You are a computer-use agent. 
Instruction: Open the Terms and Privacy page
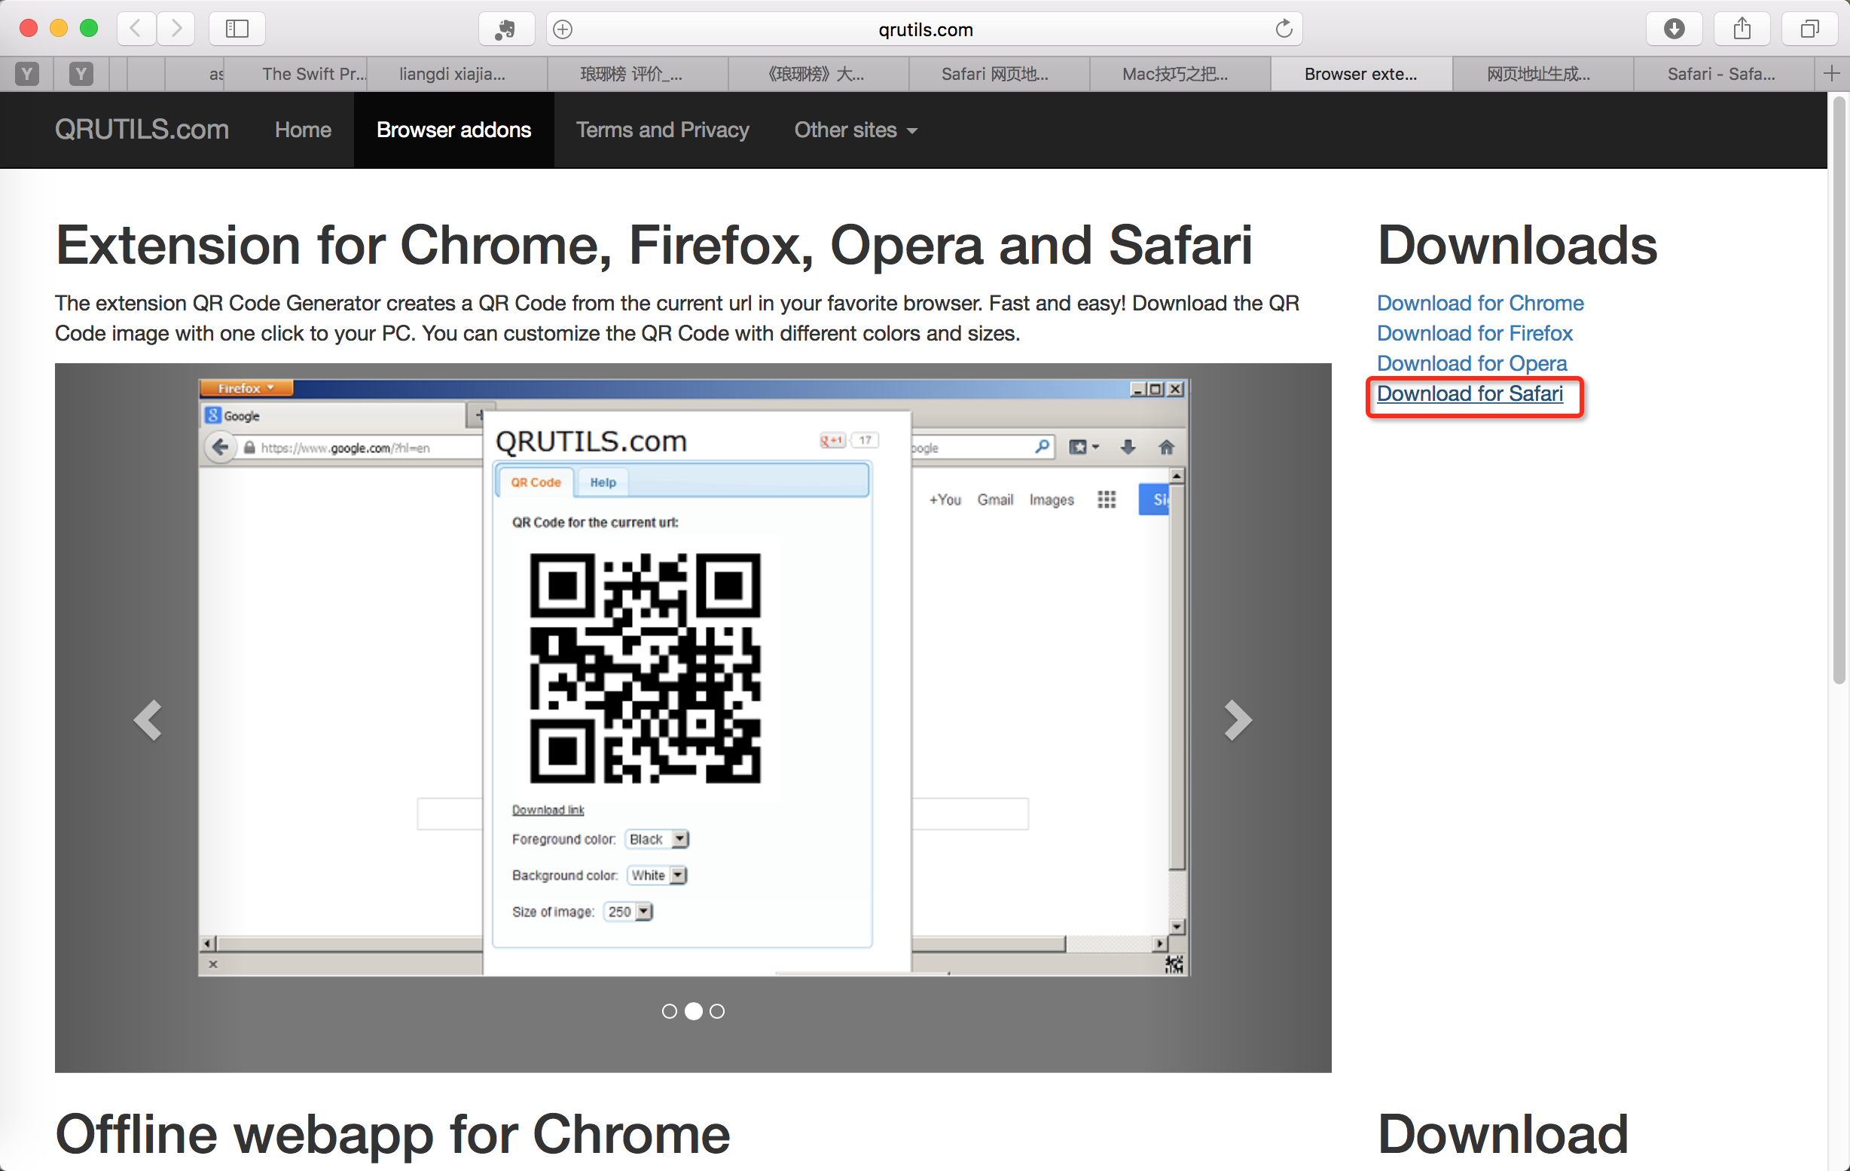pyautogui.click(x=662, y=130)
